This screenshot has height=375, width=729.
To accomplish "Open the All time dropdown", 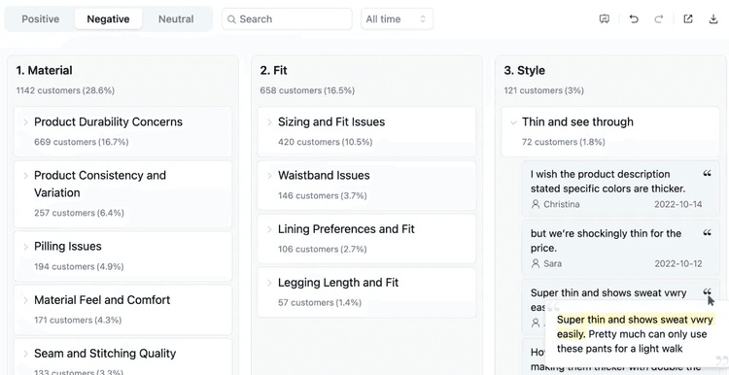I will [397, 19].
